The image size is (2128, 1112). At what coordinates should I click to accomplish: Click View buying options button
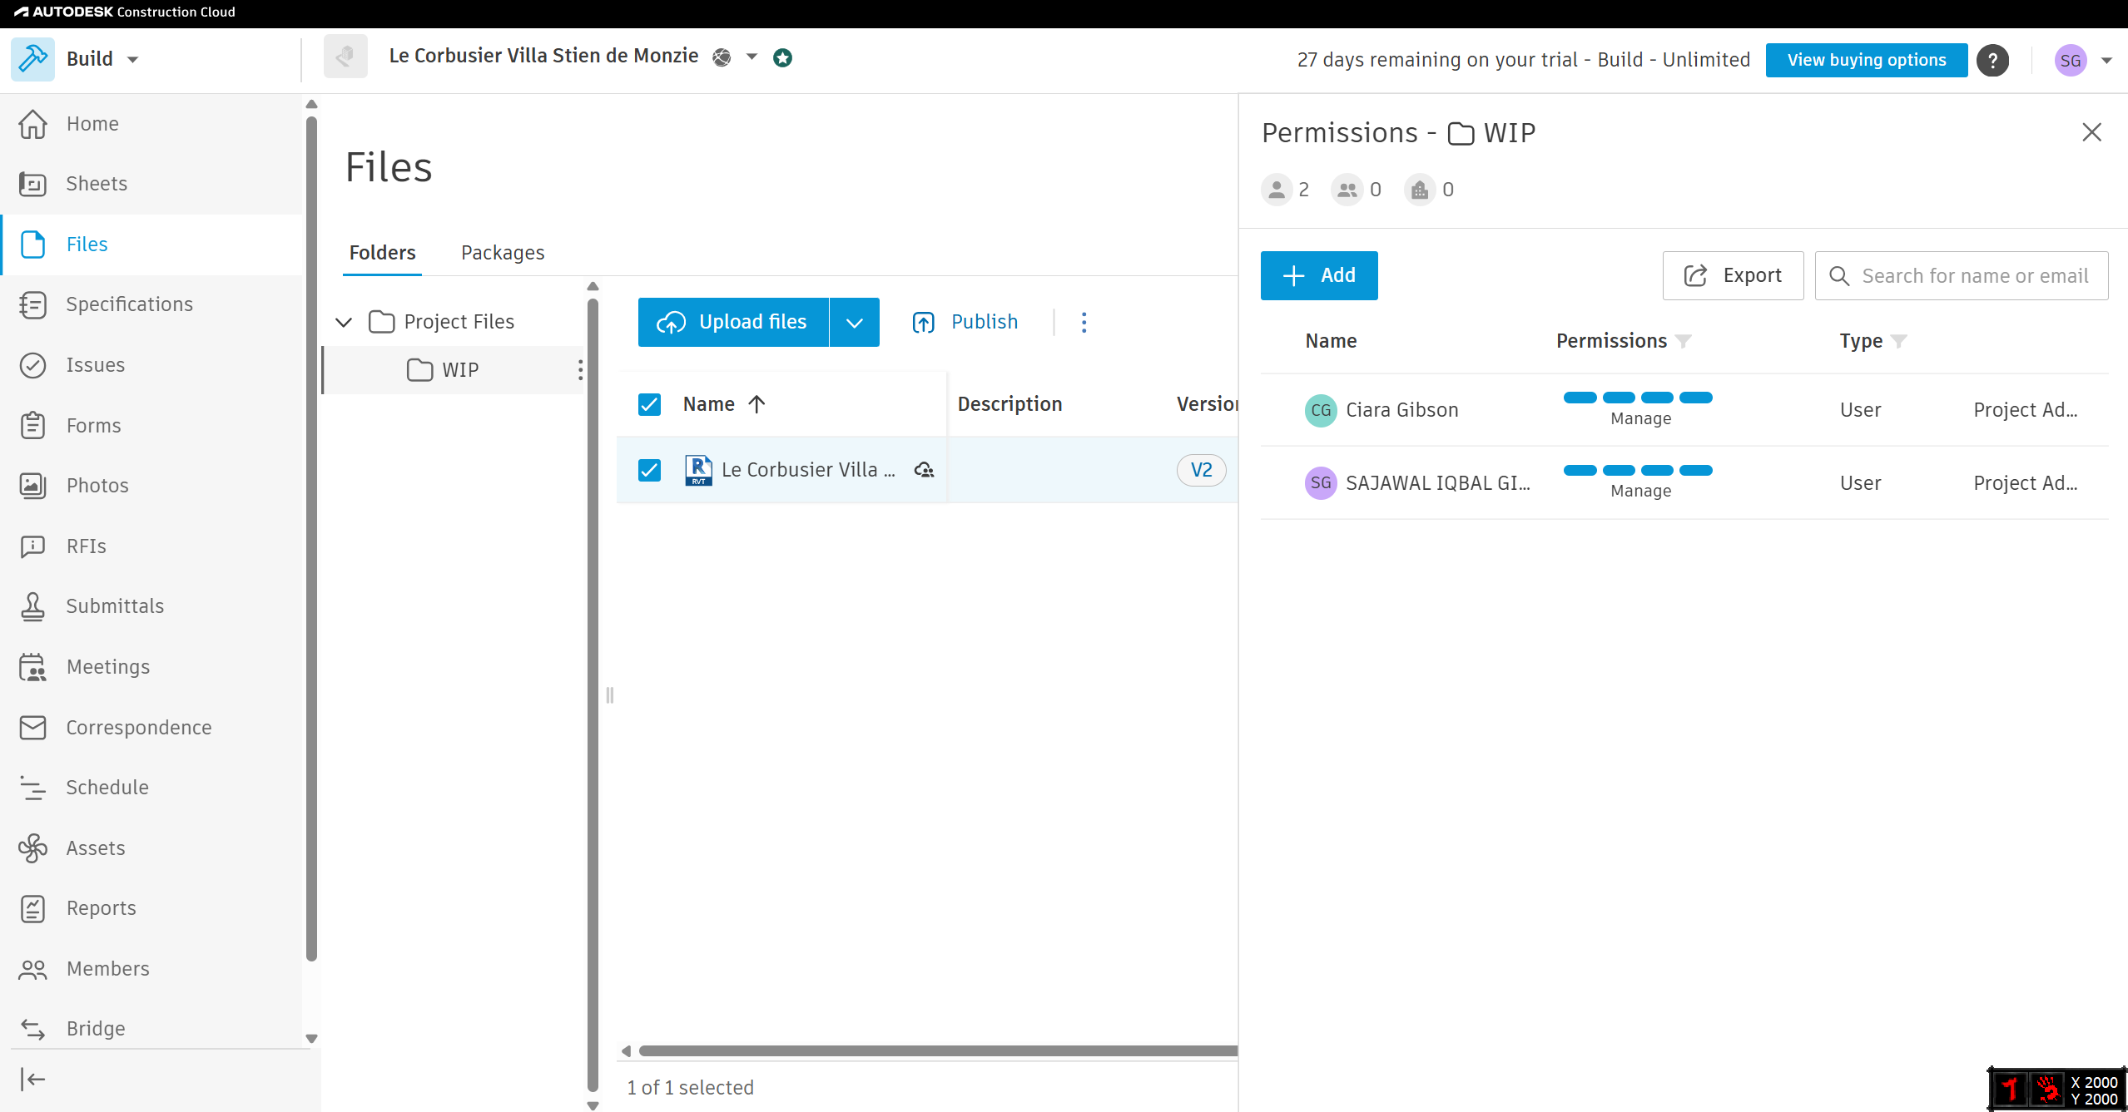(x=1867, y=60)
